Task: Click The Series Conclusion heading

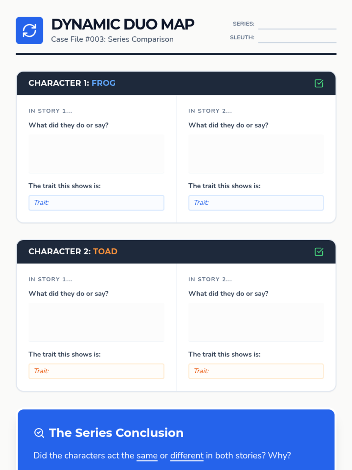Action: tap(116, 433)
